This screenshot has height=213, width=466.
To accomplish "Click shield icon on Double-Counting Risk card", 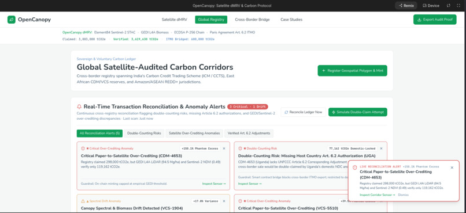I will tap(240, 149).
